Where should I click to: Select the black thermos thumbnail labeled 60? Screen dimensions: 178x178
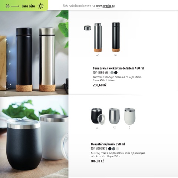click(116, 37)
